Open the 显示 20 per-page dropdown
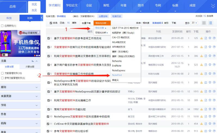This screenshot has width=217, height=133. [194, 23]
